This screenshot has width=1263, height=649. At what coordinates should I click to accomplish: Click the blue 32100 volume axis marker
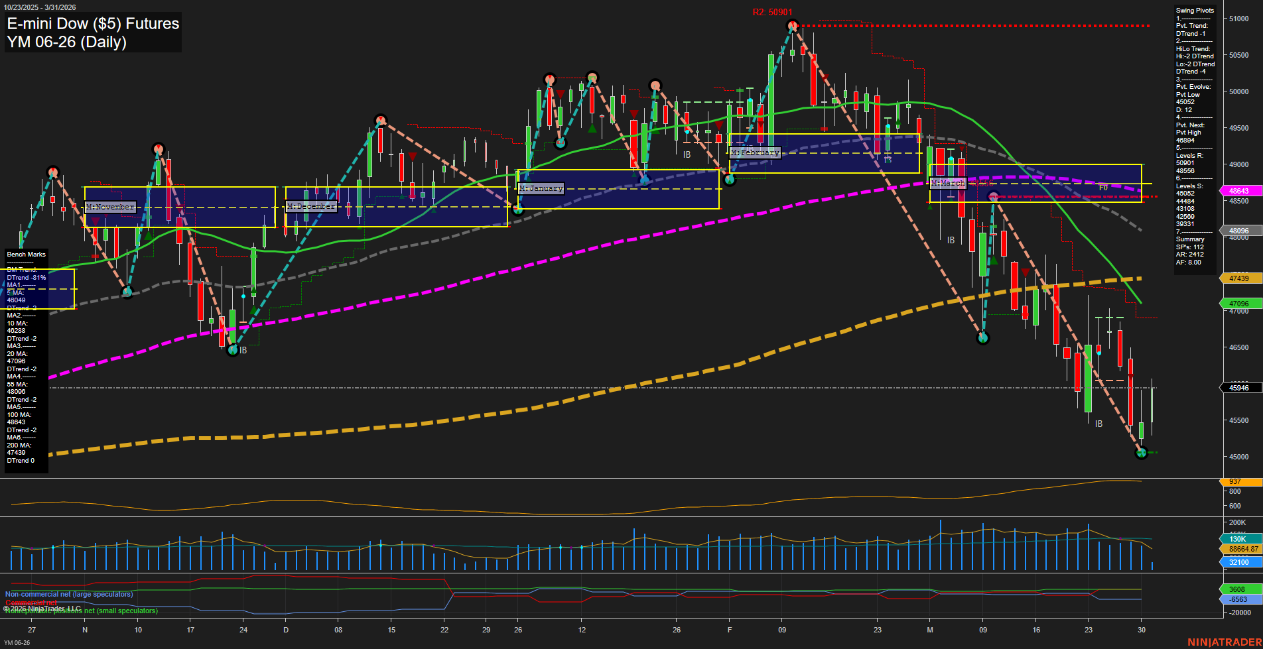click(x=1238, y=561)
